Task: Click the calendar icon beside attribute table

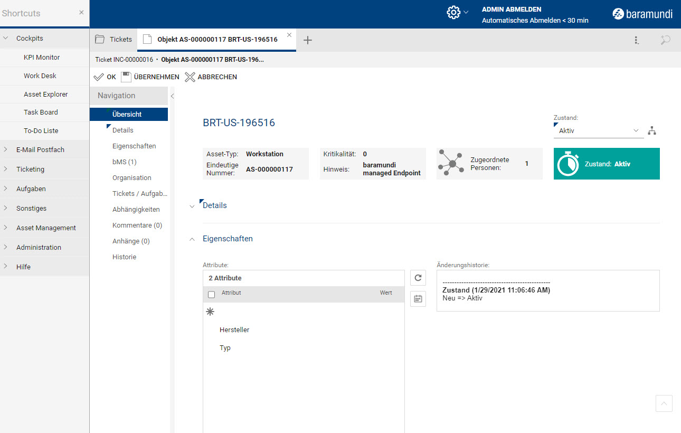Action: point(418,298)
